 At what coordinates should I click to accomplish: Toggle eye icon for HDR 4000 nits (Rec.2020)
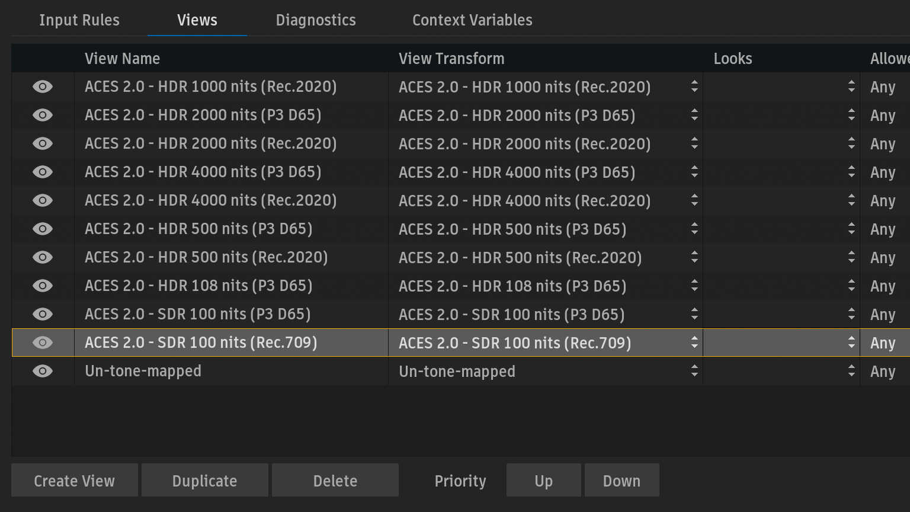point(43,201)
